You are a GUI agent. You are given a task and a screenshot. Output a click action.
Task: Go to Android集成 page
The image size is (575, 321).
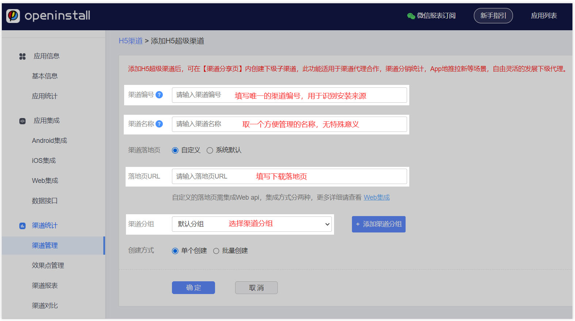click(x=50, y=141)
